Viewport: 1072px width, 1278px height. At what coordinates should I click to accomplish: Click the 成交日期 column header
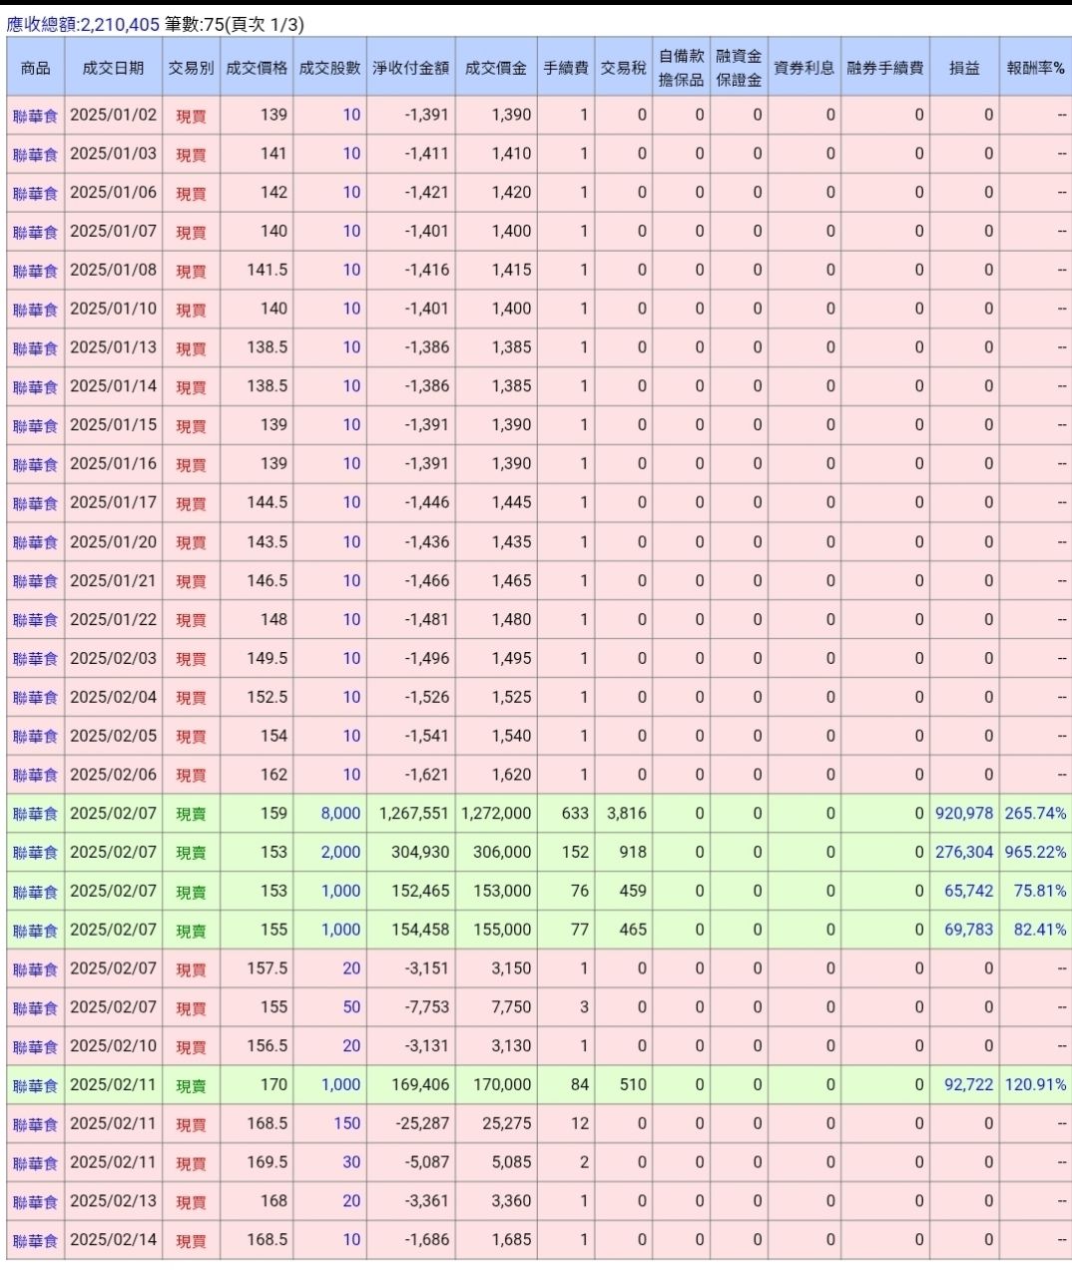113,68
